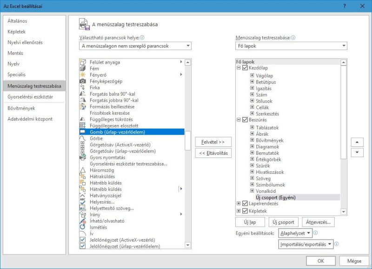Click the Függőleges tükrözés icon

(x=83, y=119)
